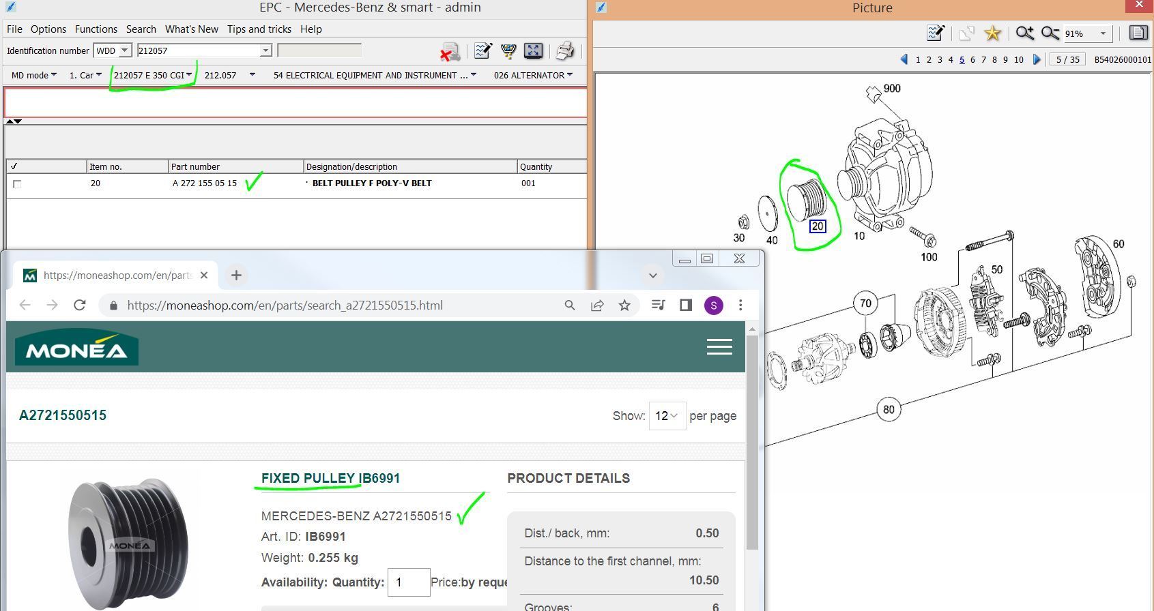Click the yellow star icon in Picture toolbar
1154x611 pixels.
click(992, 33)
